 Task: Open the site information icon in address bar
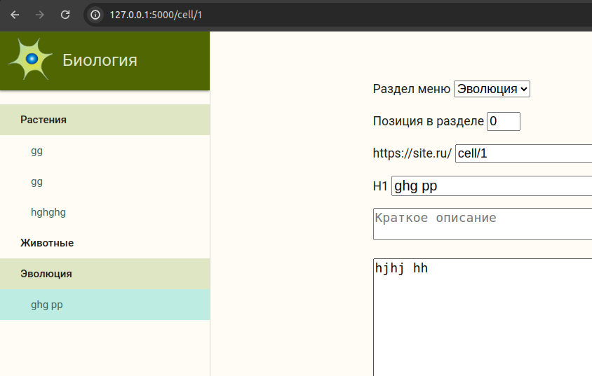click(96, 14)
